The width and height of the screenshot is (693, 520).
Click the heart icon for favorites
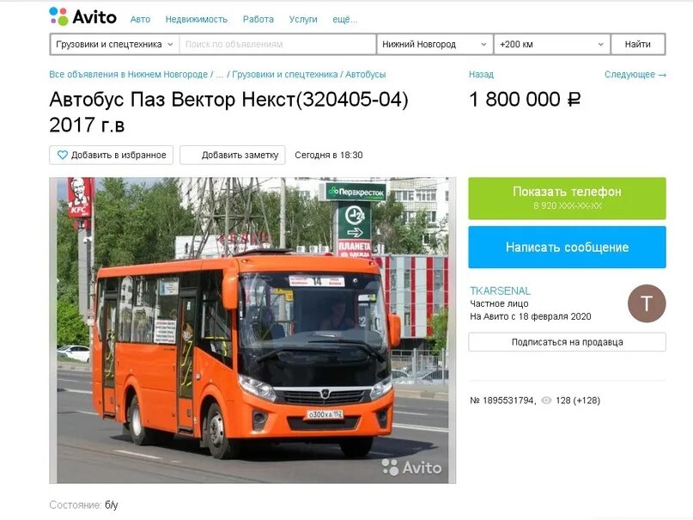click(x=63, y=155)
